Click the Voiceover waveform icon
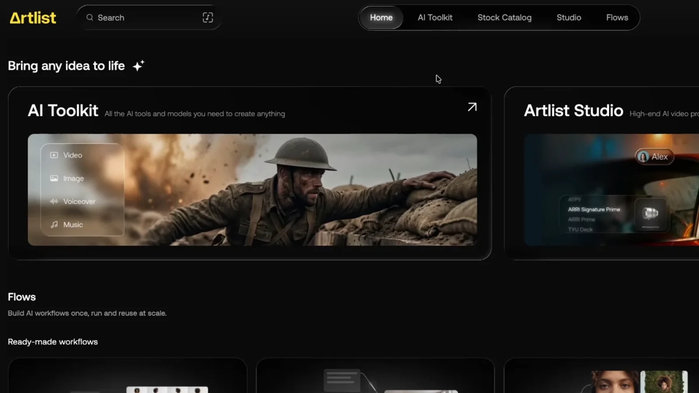This screenshot has height=393, width=699. pos(54,201)
